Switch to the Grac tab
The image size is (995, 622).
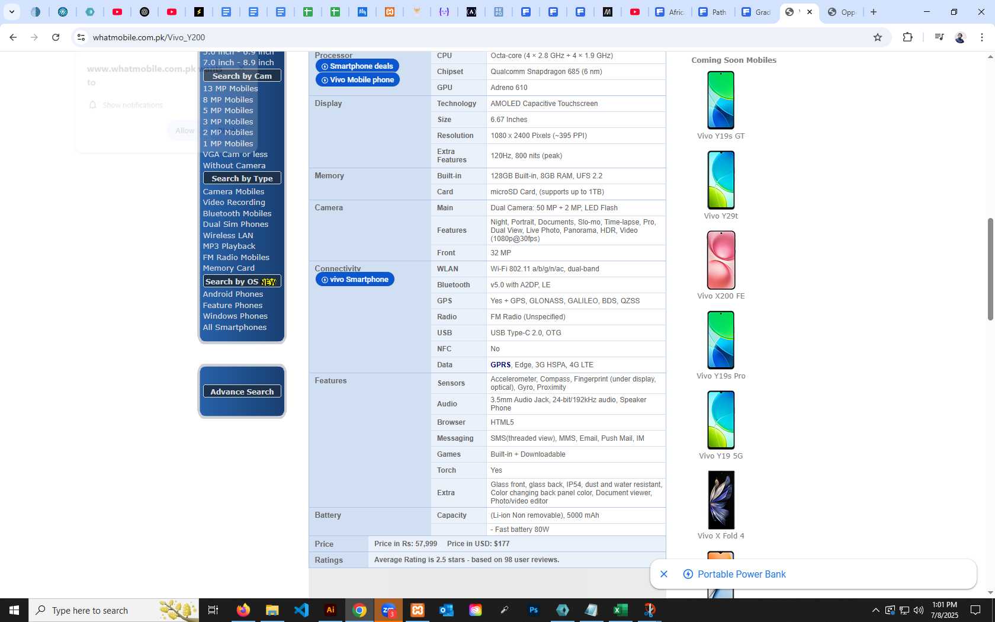(x=756, y=12)
